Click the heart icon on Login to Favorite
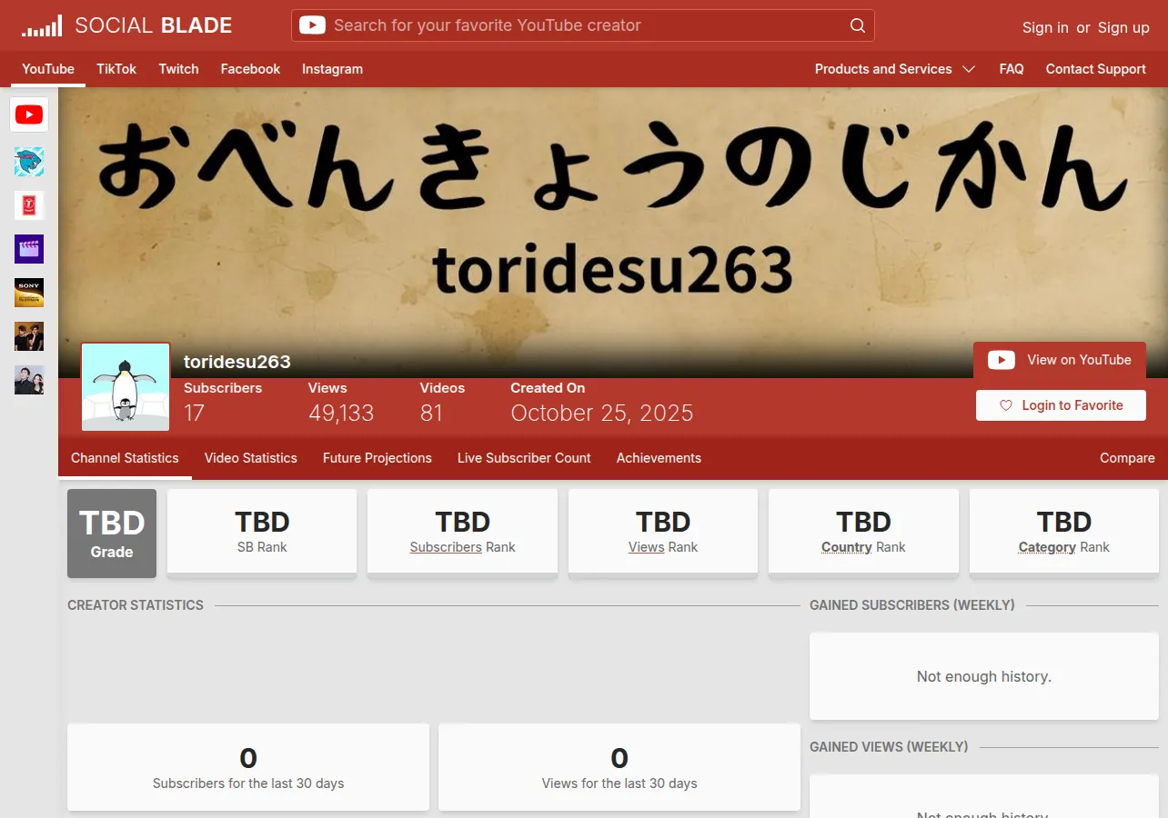The image size is (1168, 818). [1006, 405]
